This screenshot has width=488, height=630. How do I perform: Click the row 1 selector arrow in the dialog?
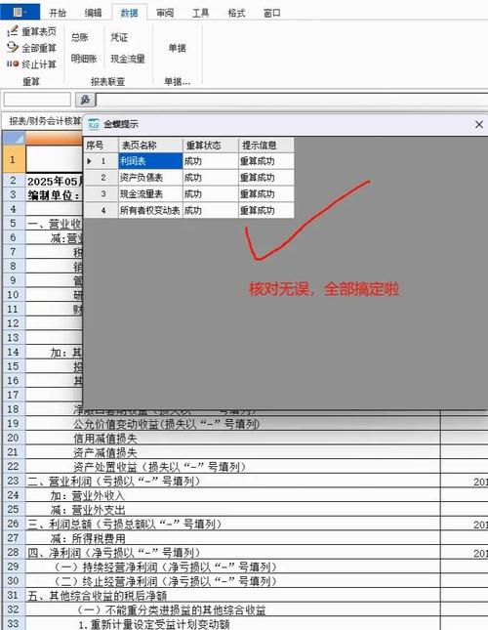tap(90, 161)
